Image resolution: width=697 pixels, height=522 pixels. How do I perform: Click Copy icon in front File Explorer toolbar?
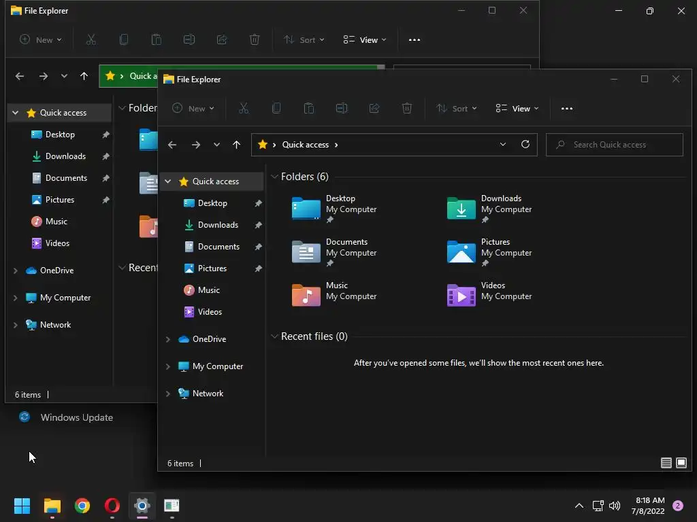[x=276, y=108]
